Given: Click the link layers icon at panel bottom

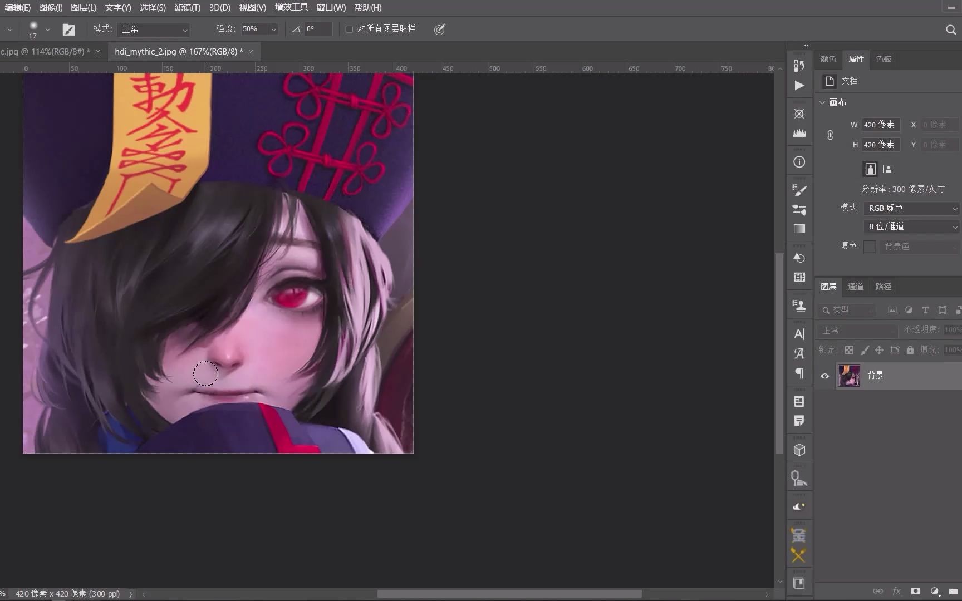Looking at the screenshot, I should coord(878,591).
